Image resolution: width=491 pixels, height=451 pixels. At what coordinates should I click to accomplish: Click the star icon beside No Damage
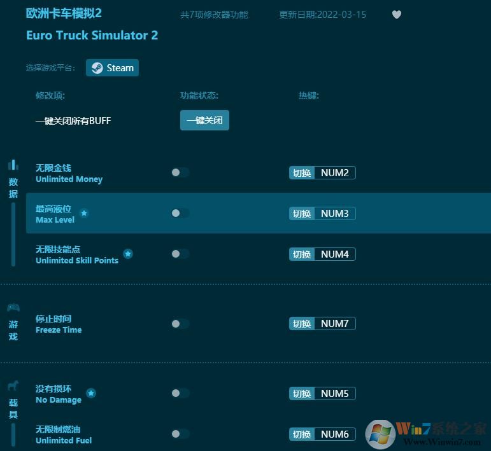[91, 393]
